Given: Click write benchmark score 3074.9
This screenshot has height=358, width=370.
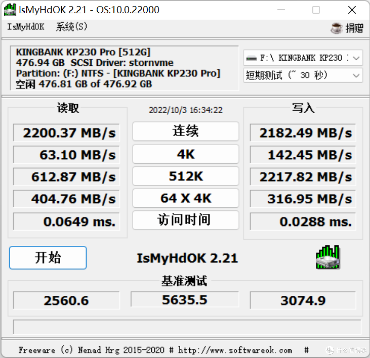Looking at the screenshot, I should click(x=303, y=301).
